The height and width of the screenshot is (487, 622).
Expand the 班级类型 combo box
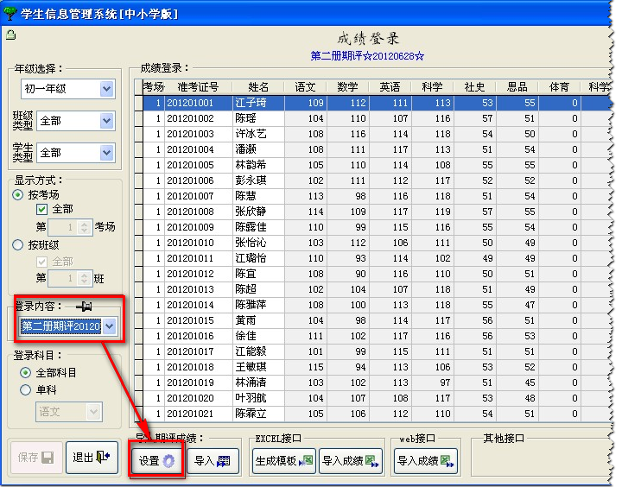click(x=106, y=121)
